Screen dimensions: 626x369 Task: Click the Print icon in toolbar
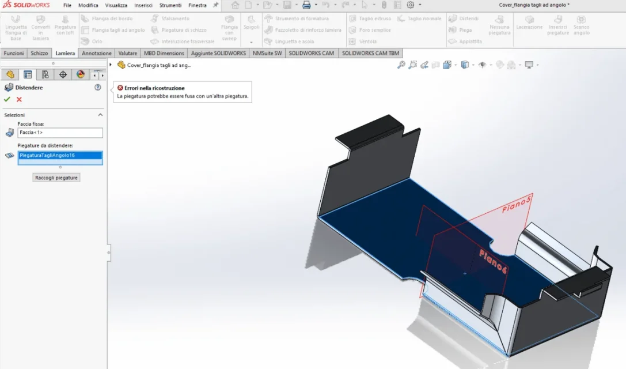[306, 5]
